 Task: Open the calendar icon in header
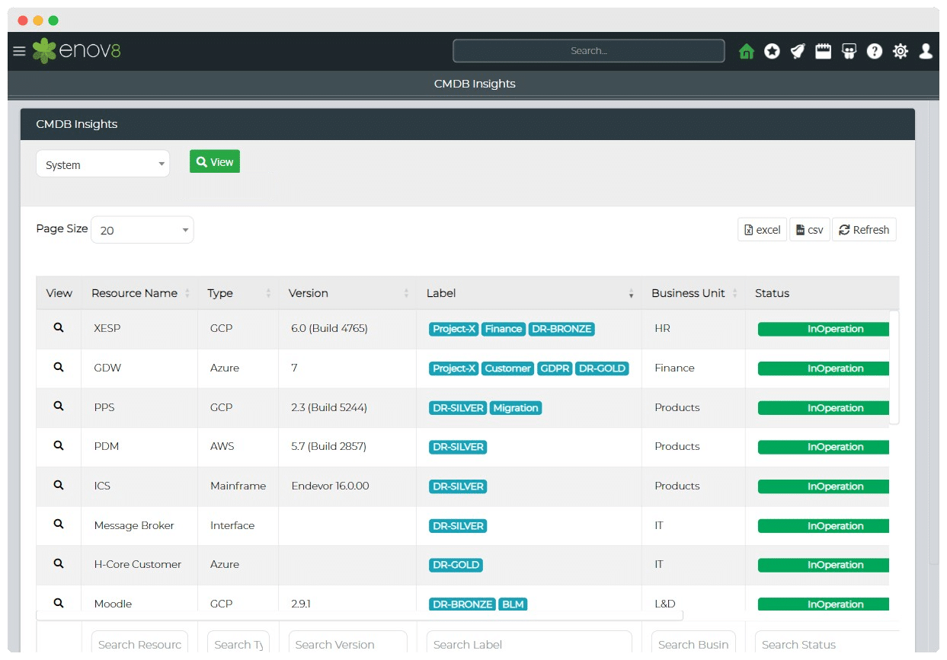point(823,51)
